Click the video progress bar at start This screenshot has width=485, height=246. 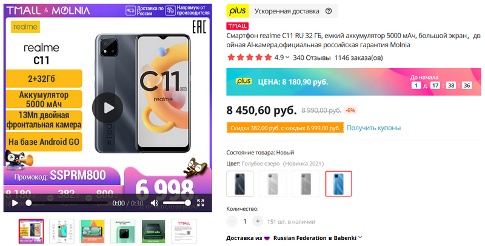28,203
